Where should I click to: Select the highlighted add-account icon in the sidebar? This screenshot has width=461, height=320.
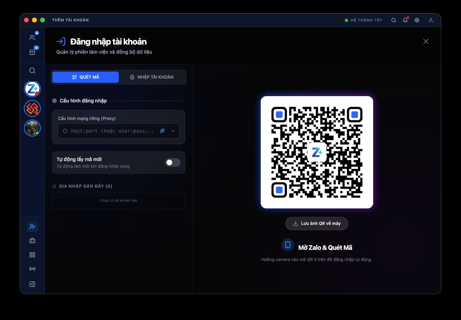click(x=32, y=226)
